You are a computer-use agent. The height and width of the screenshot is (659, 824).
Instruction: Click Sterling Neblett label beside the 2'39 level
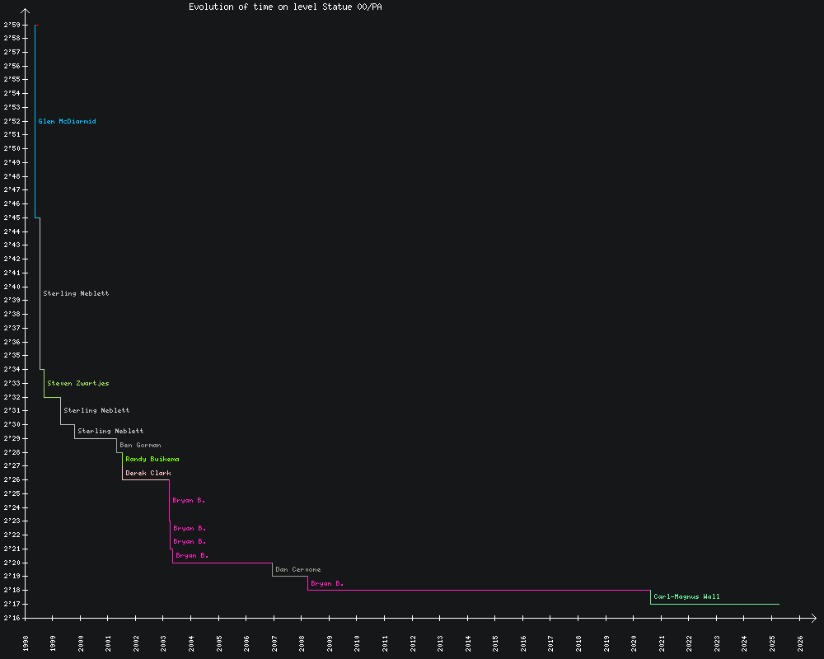pos(76,293)
